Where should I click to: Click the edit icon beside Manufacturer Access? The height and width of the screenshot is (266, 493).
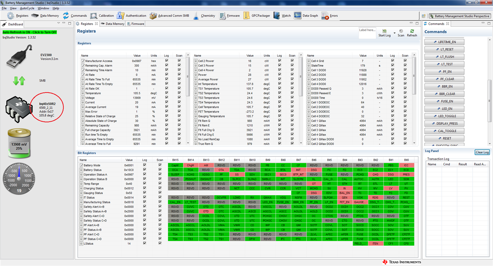pos(82,61)
